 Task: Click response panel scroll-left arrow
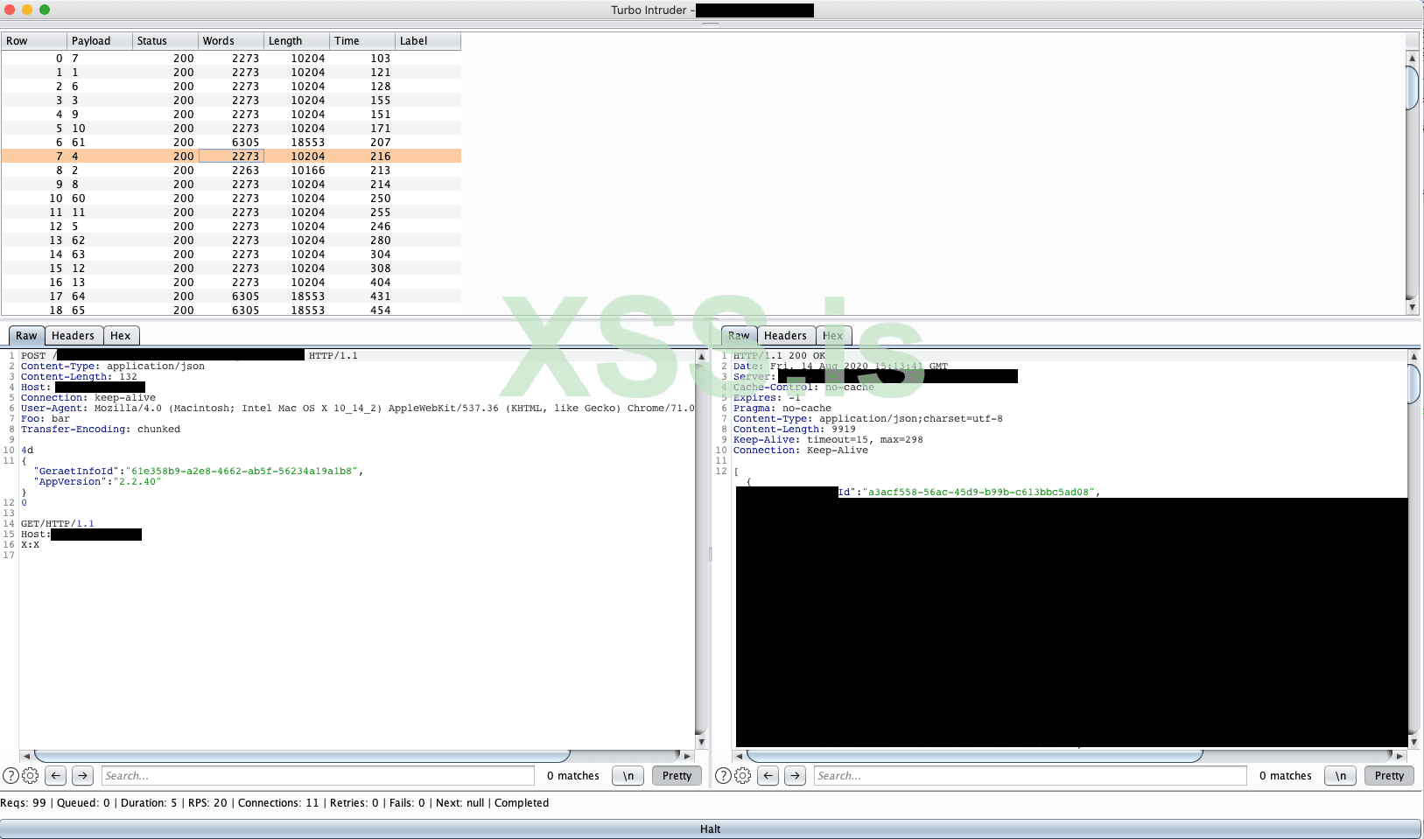click(x=739, y=756)
